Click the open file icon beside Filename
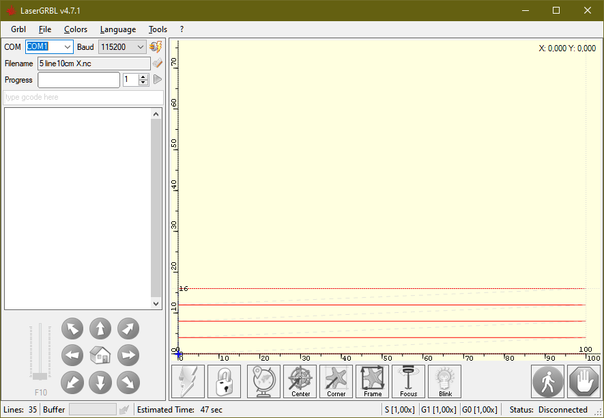The width and height of the screenshot is (604, 418). point(157,64)
